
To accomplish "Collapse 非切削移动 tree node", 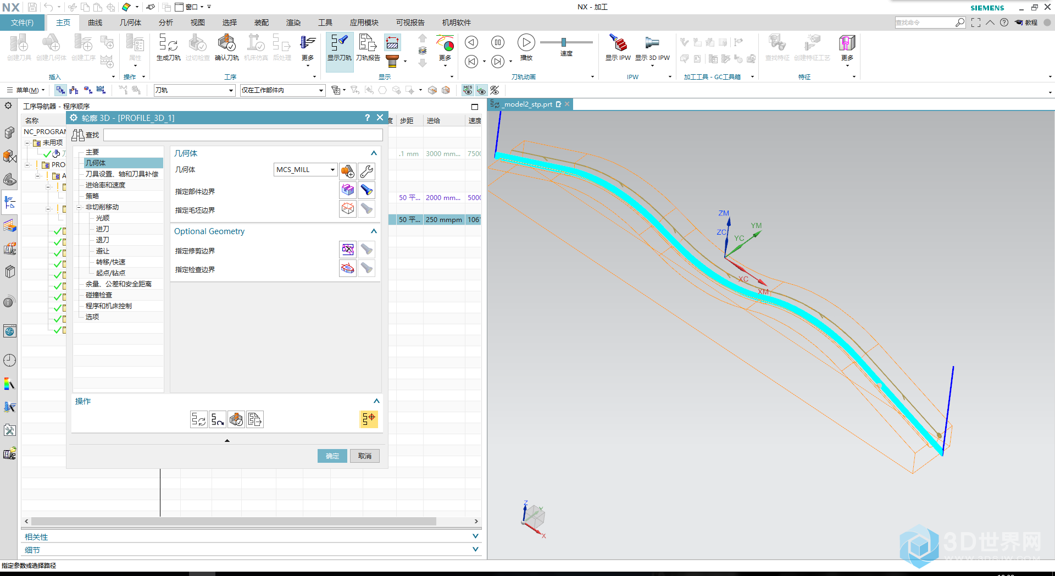I will 79,207.
